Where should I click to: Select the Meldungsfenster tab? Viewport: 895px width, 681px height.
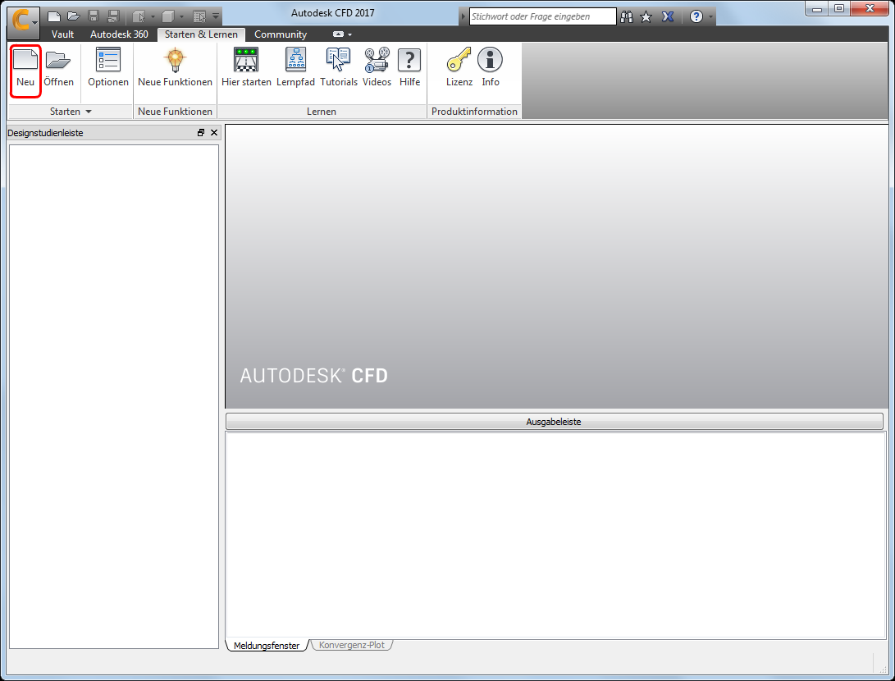click(267, 646)
